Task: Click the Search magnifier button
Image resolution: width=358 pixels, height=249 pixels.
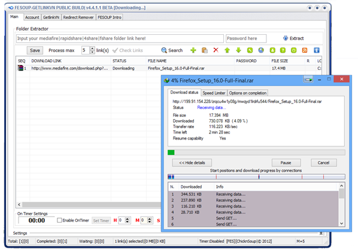Action: tap(172, 50)
